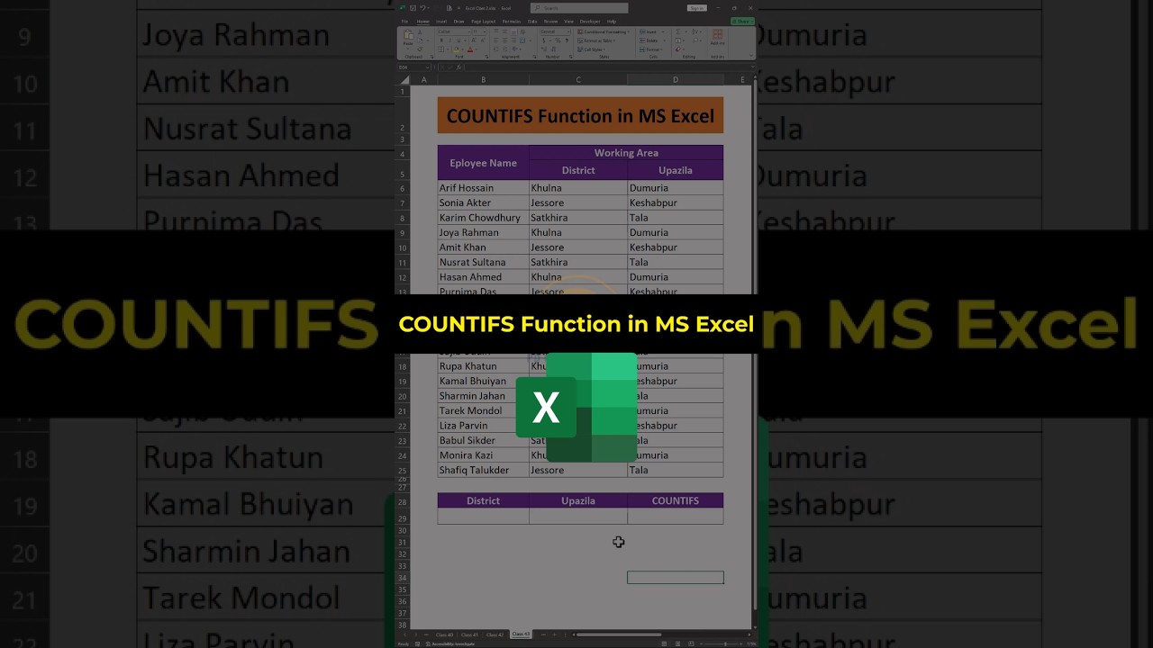Image resolution: width=1153 pixels, height=648 pixels.
Task: Collapse the ribbon with the chevron
Action: pos(751,55)
